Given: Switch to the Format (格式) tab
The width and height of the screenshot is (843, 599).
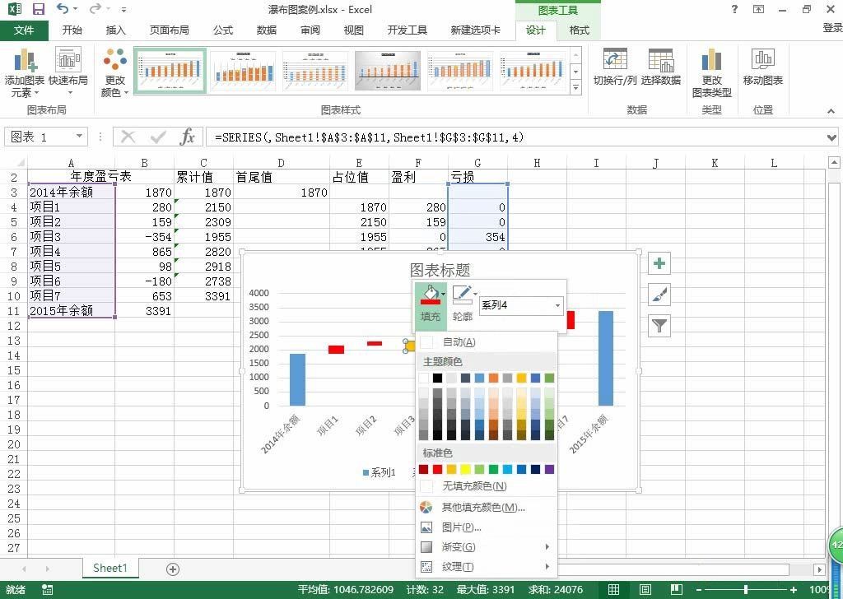Looking at the screenshot, I should click(579, 30).
